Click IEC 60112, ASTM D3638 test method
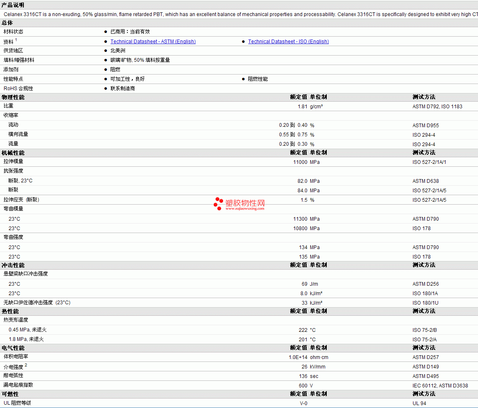This screenshot has height=408, width=478. coord(440,386)
